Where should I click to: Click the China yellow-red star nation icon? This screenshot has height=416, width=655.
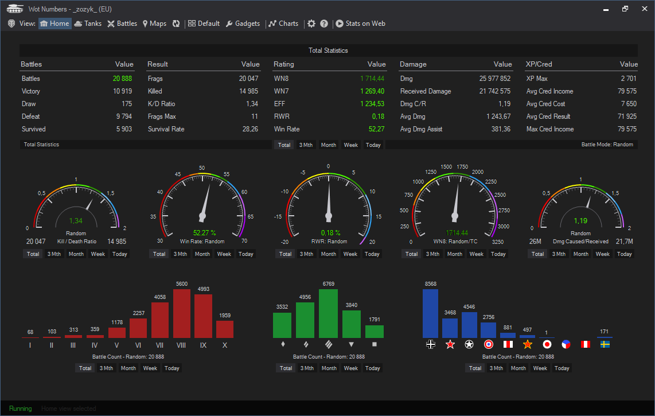tap(528, 344)
